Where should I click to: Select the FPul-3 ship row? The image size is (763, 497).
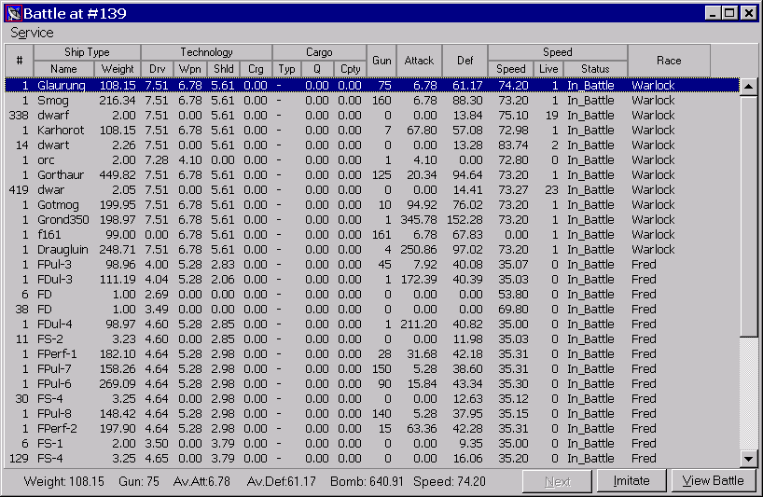click(372, 264)
